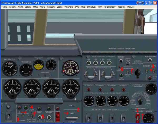This screenshot has height=124, width=158.
Task: Click the third generator ammeter gauge
Action: [x=112, y=101]
